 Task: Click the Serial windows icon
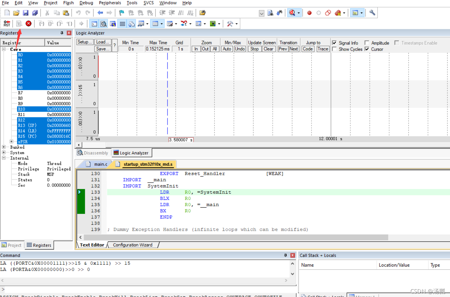tap(170, 24)
